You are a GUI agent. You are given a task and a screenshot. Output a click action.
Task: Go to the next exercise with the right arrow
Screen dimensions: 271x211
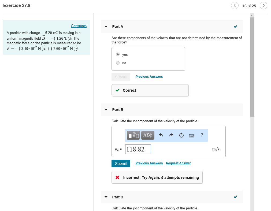(x=263, y=5)
